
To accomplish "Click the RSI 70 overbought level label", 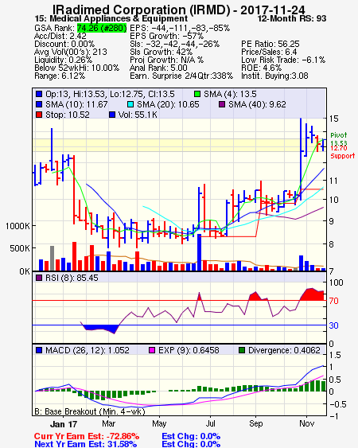I will point(333,301).
